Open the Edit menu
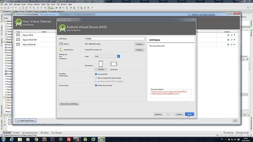The image size is (253, 142). pos(6,4)
